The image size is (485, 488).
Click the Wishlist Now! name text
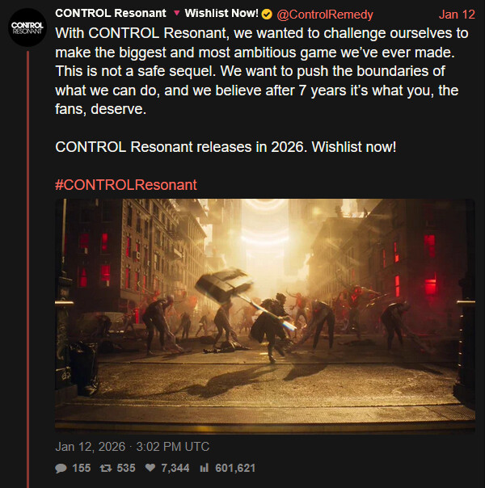(221, 14)
